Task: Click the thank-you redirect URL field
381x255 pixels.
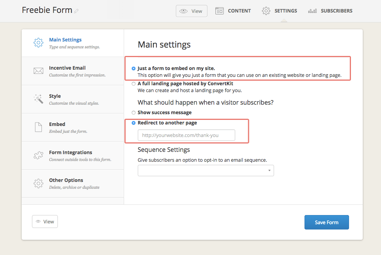Action: tap(186, 135)
